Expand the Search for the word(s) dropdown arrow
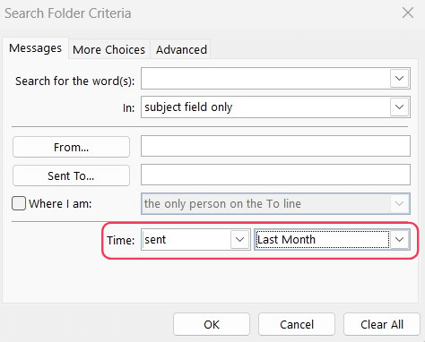 pyautogui.click(x=400, y=79)
